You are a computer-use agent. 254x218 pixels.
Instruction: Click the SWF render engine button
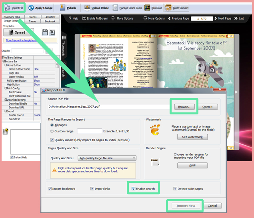pyautogui.click(x=192, y=166)
